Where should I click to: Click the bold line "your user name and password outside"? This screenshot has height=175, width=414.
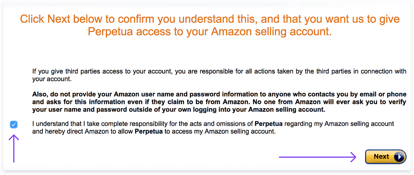tap(178, 110)
